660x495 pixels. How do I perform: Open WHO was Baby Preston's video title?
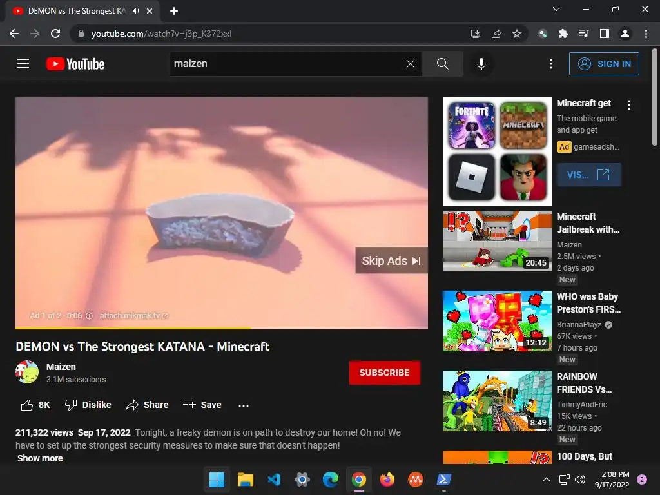click(x=588, y=303)
